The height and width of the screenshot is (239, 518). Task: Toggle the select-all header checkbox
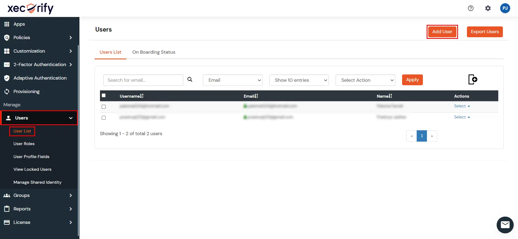click(x=103, y=95)
